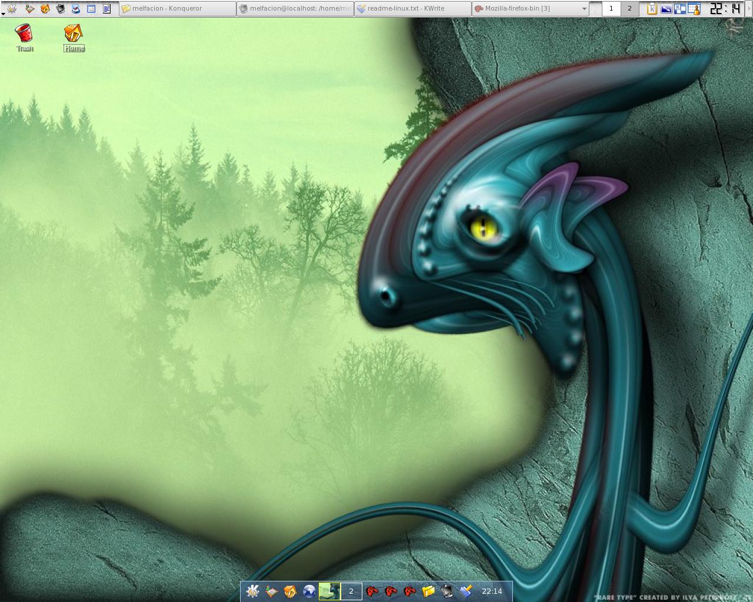Open the home folder icon in bottom dock
The width and height of the screenshot is (753, 602).
point(290,591)
